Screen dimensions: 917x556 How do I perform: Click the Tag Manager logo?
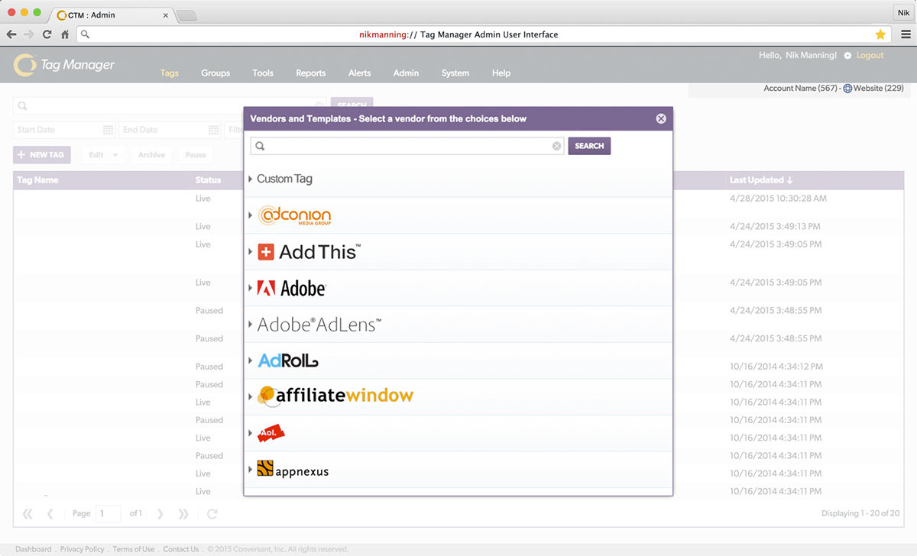[64, 65]
